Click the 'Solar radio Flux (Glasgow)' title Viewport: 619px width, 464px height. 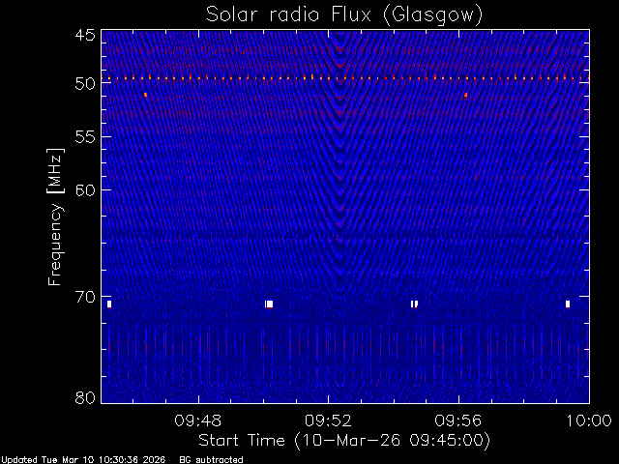pyautogui.click(x=344, y=14)
